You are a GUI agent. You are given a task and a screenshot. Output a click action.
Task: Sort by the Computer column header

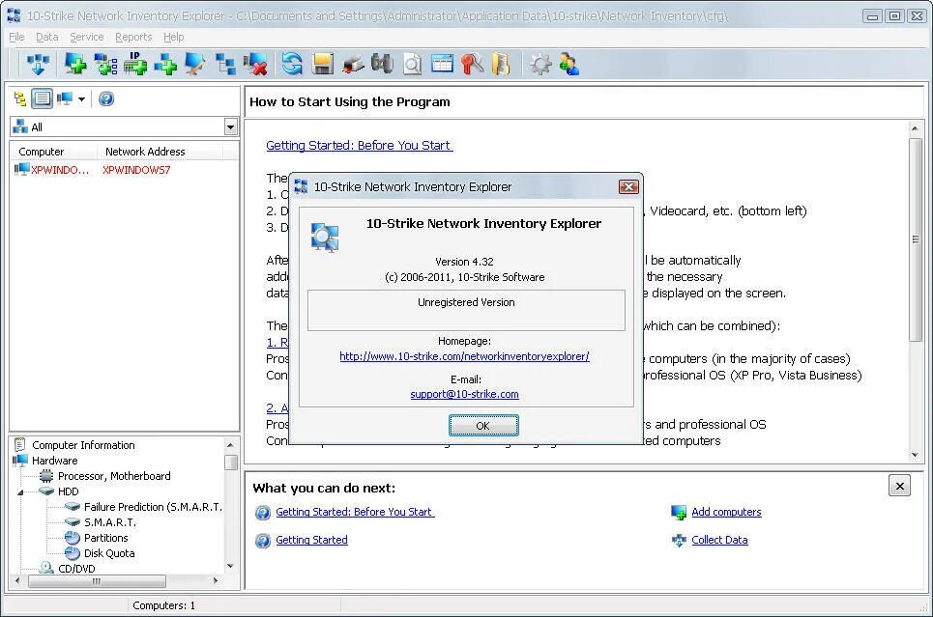55,152
